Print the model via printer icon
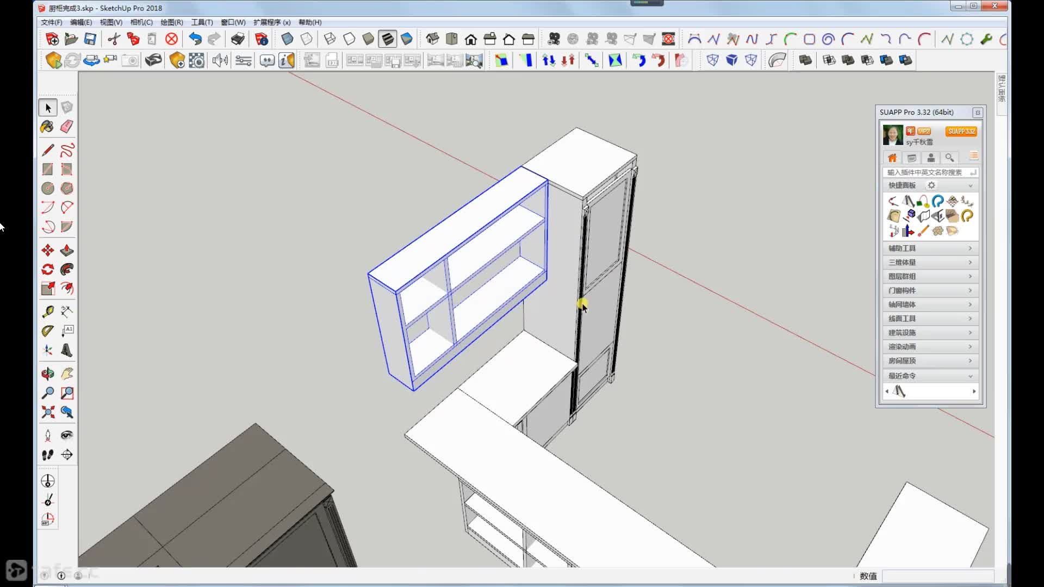The height and width of the screenshot is (587, 1044). [238, 39]
